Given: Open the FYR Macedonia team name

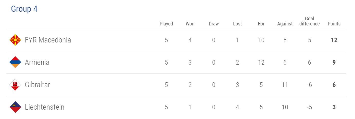Looking at the screenshot, I should coord(48,40).
